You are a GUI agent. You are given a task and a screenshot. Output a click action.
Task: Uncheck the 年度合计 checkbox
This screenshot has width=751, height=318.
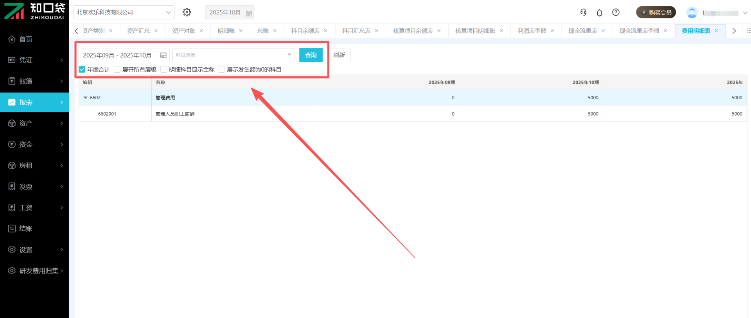point(82,70)
